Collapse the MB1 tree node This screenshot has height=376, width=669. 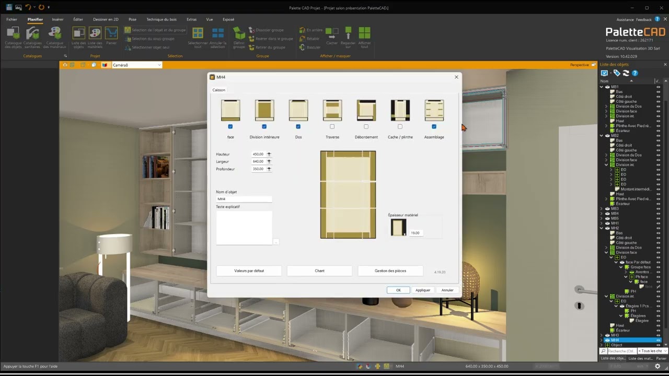[602, 87]
